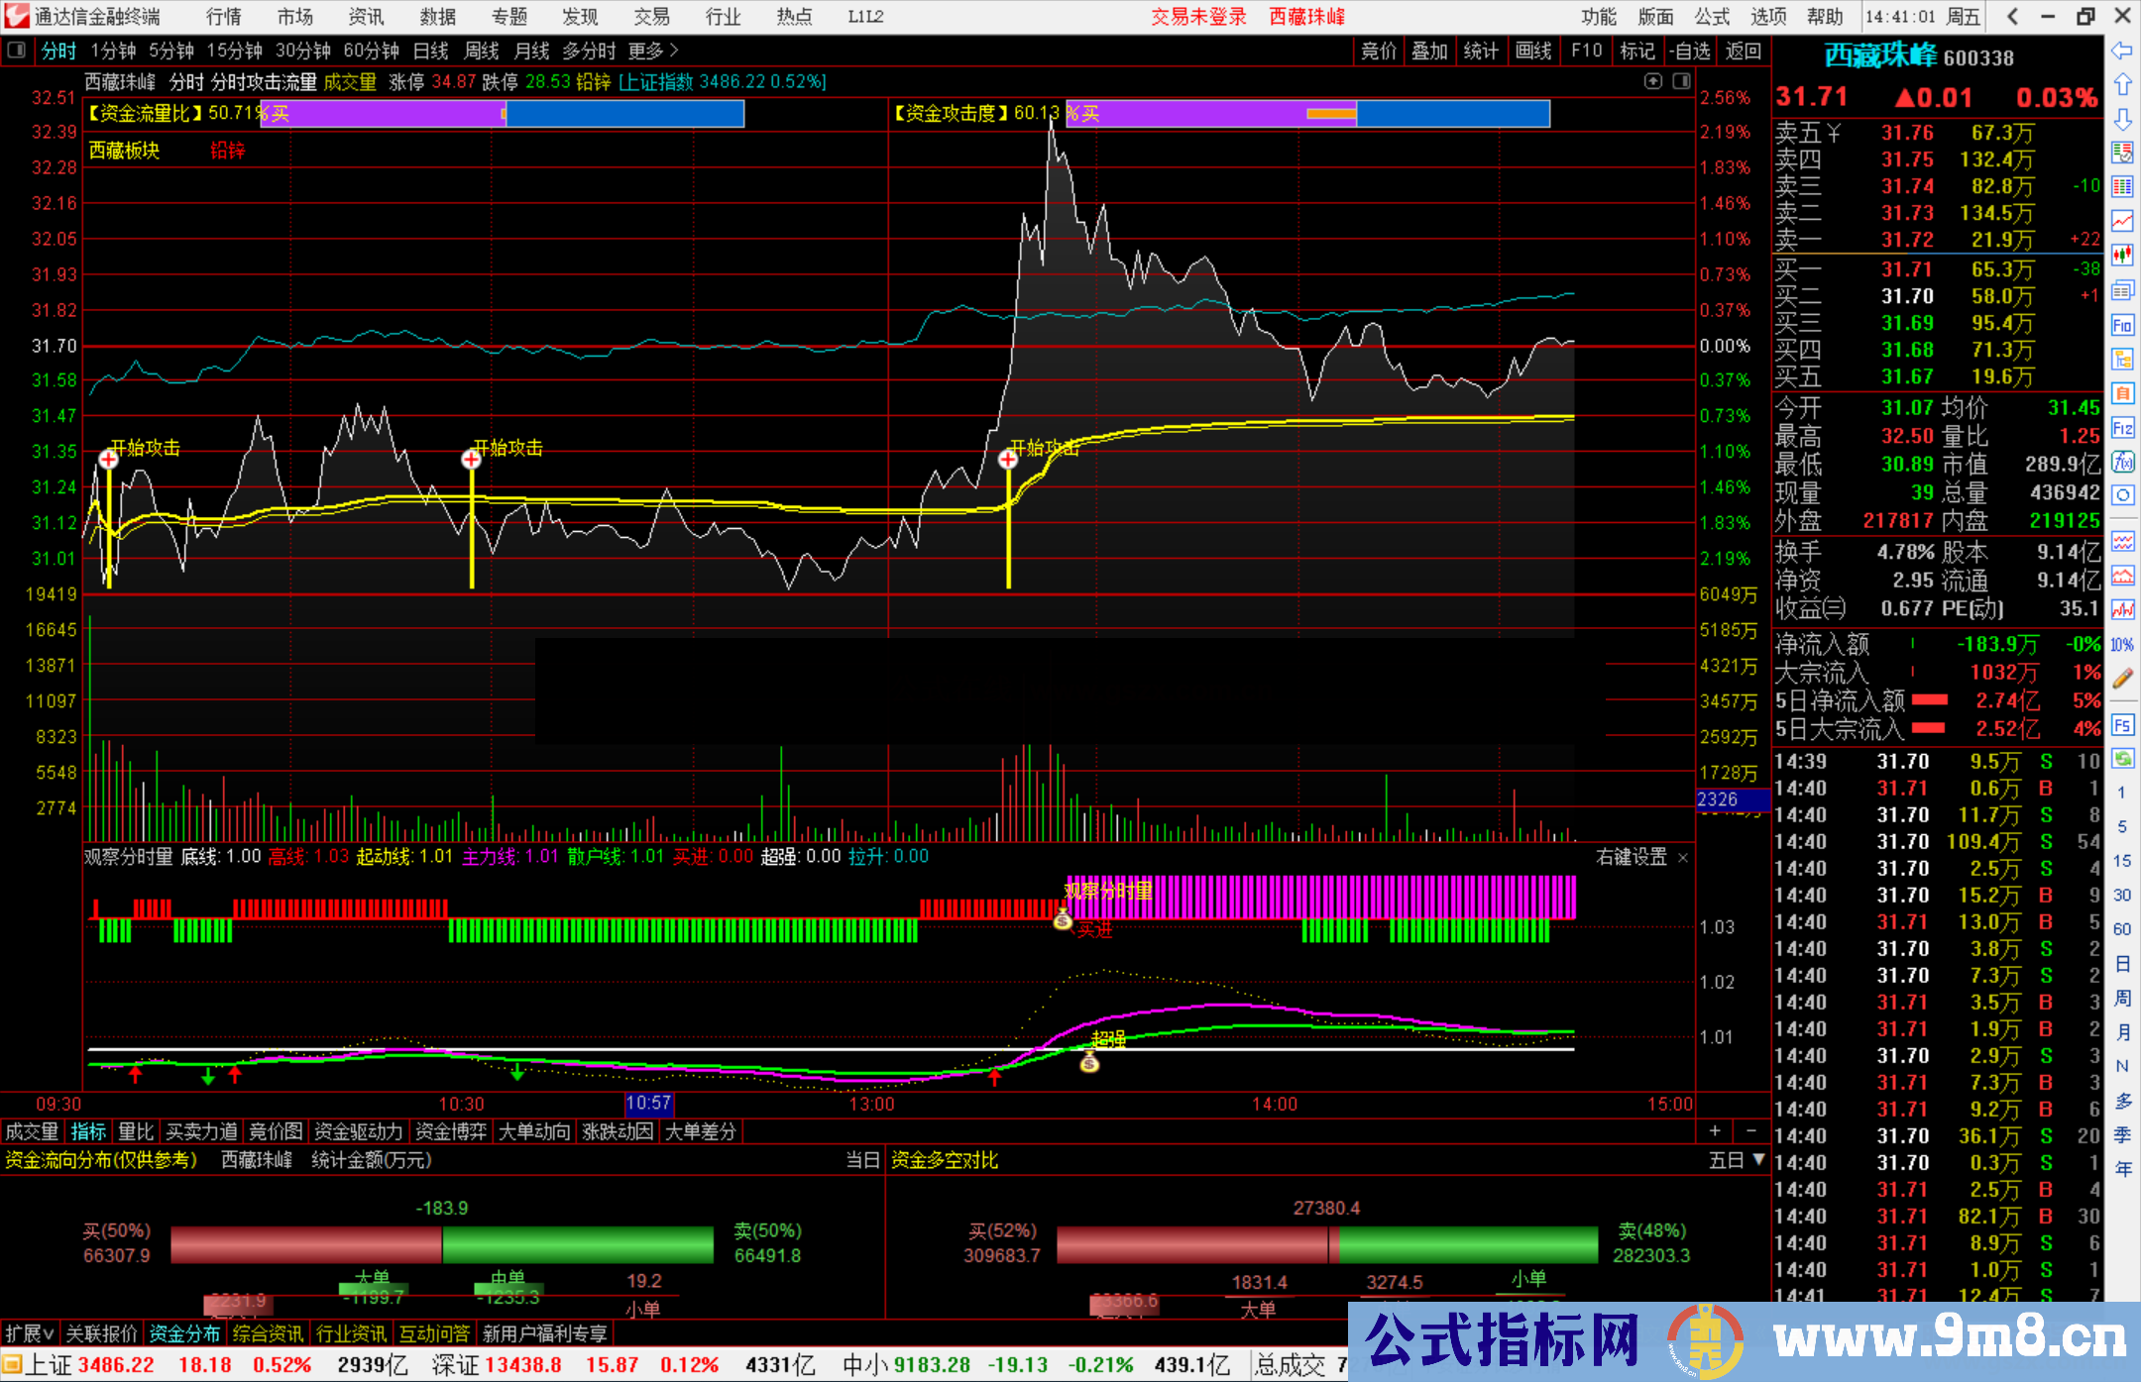Toggle the circled plus icon above chart

tap(1653, 81)
